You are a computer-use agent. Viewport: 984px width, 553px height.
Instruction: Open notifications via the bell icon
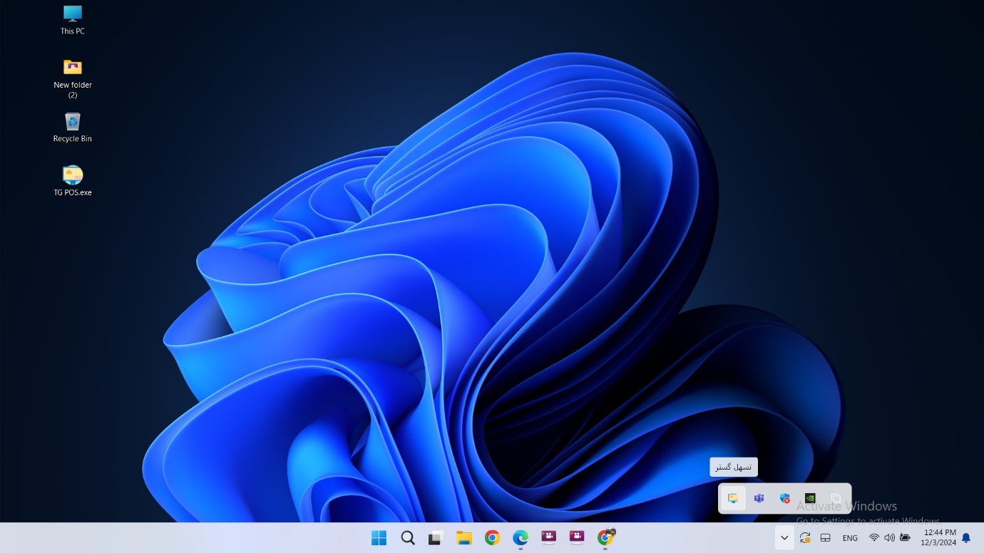[966, 538]
